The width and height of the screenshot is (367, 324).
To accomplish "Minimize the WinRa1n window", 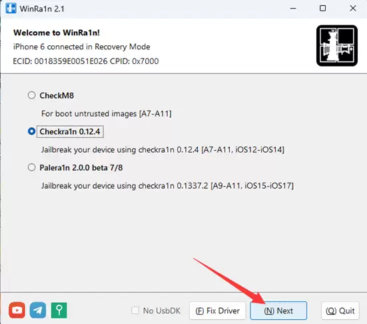I will click(x=293, y=9).
